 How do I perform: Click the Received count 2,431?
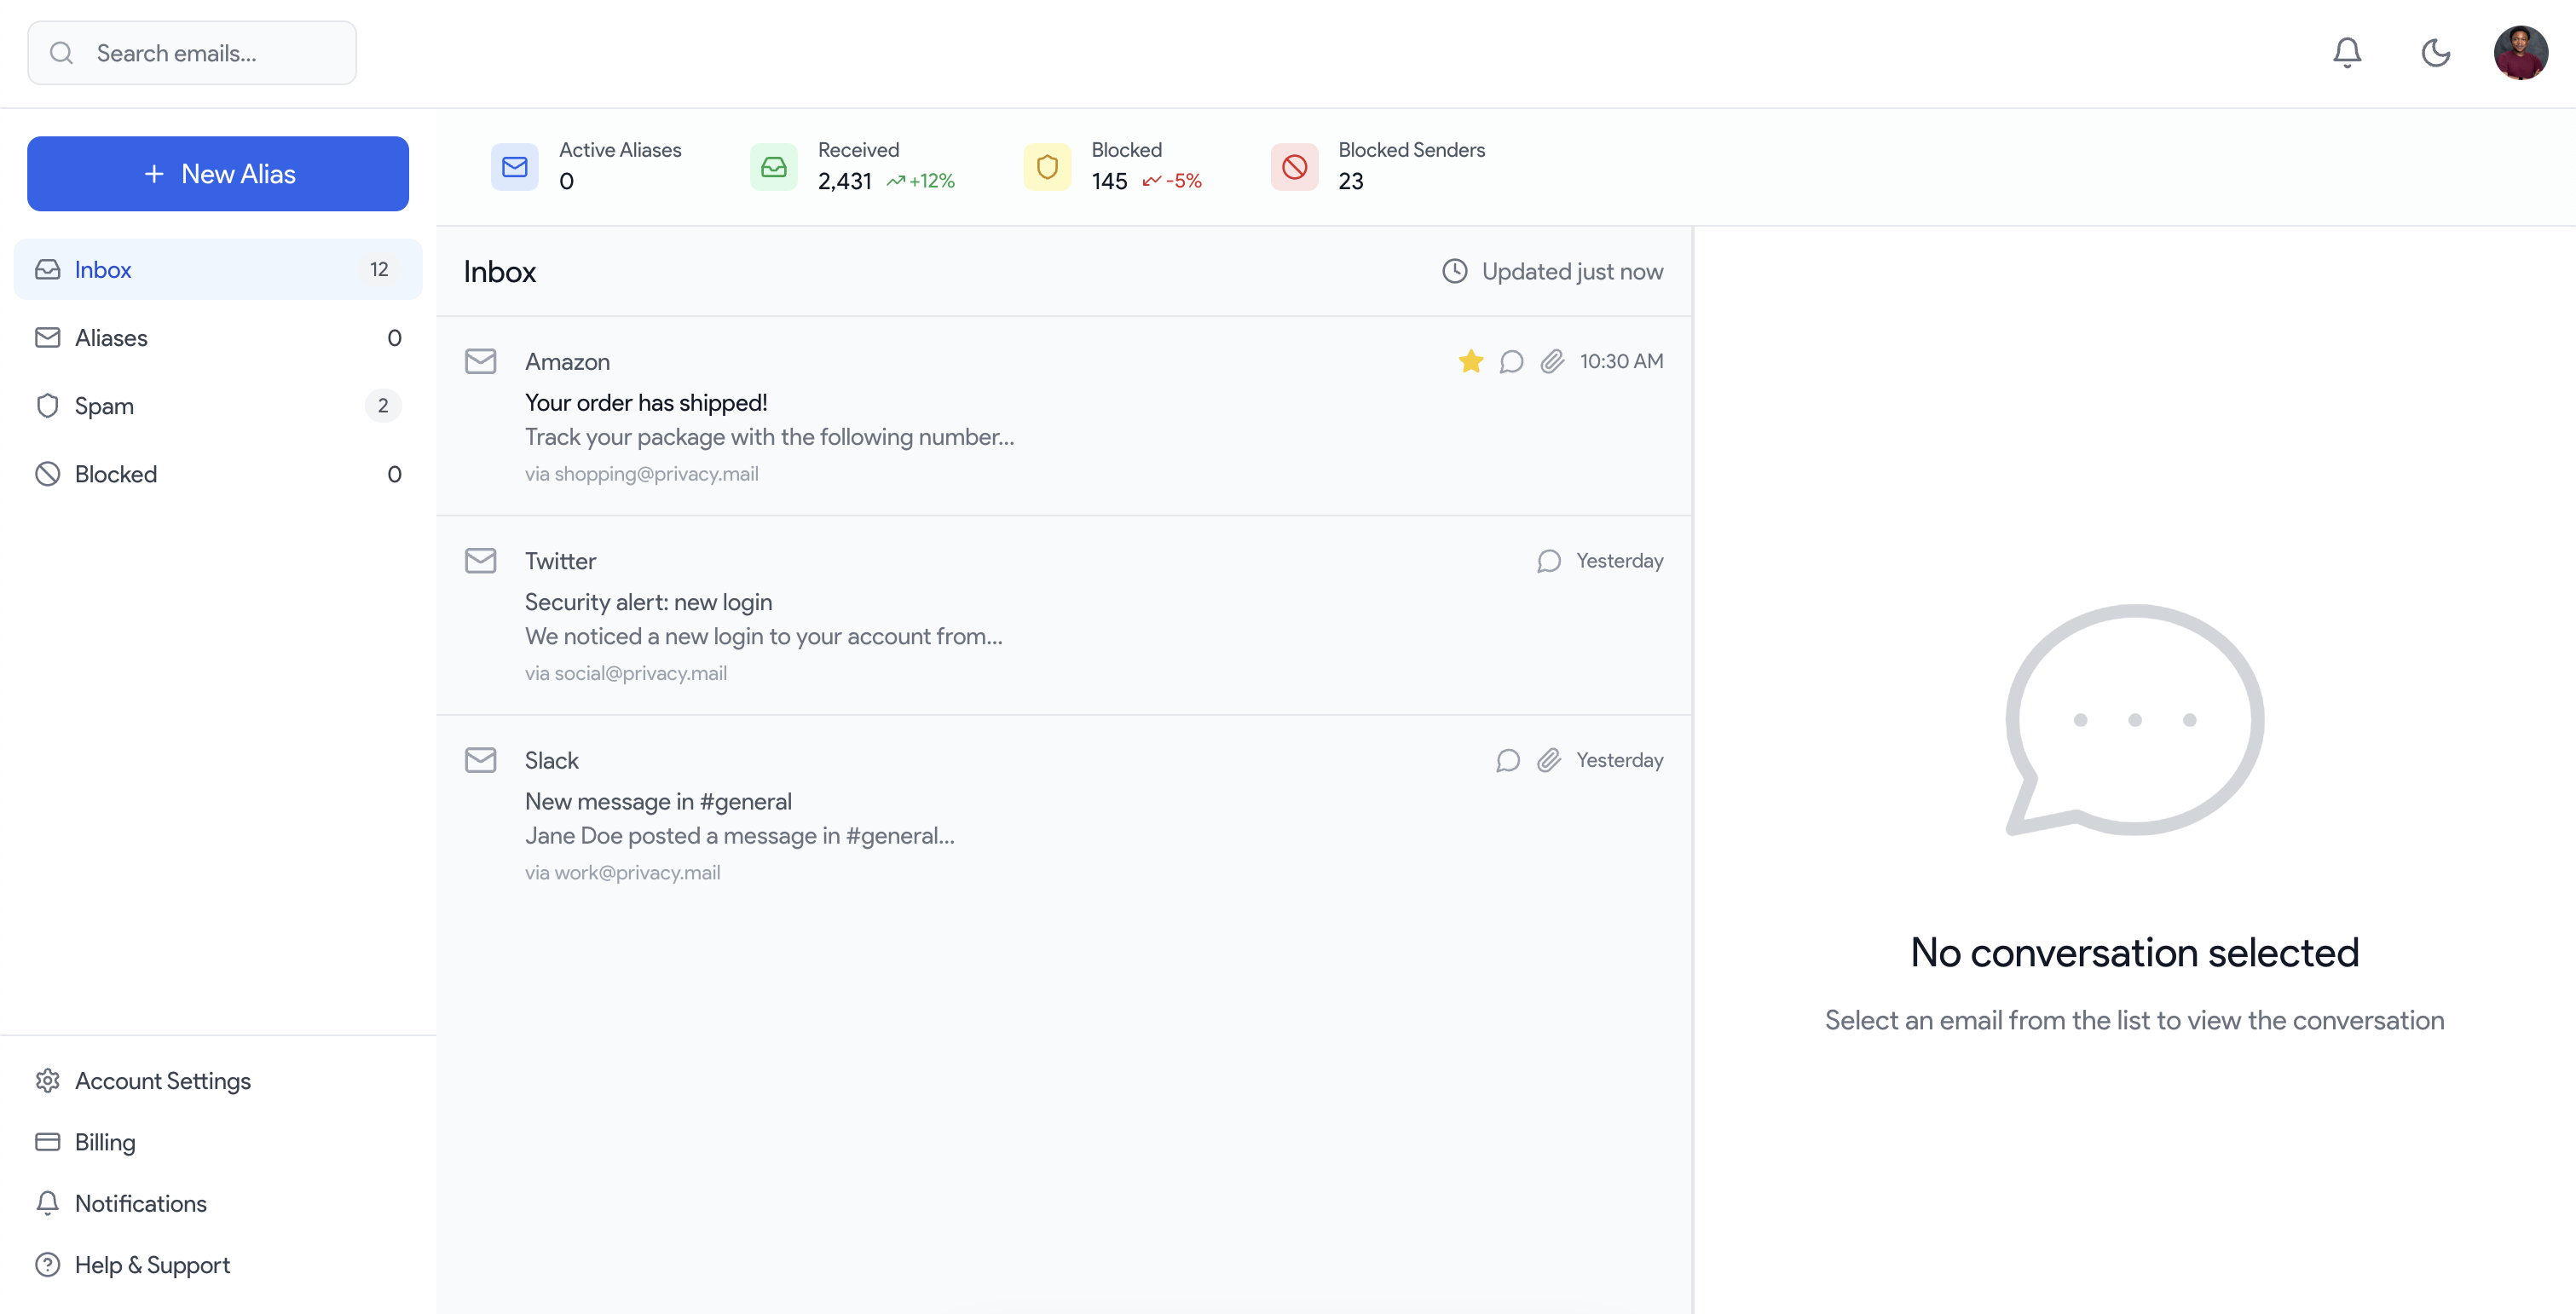[844, 182]
